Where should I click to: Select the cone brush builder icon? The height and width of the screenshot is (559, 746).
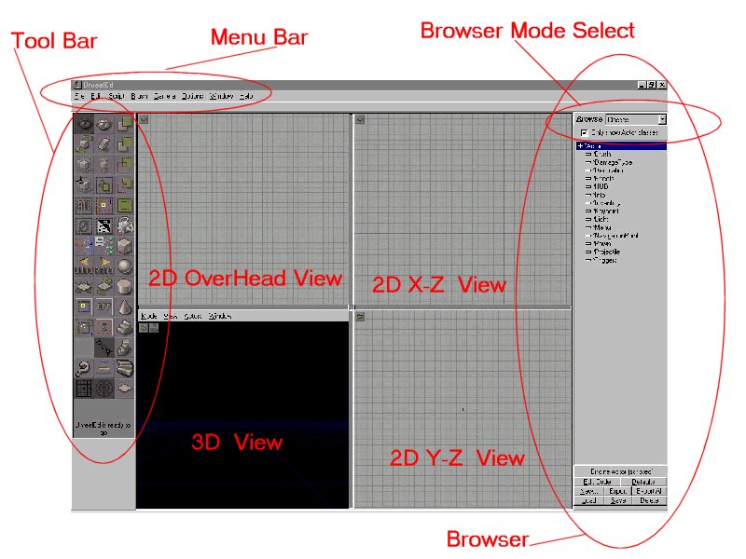pos(125,307)
